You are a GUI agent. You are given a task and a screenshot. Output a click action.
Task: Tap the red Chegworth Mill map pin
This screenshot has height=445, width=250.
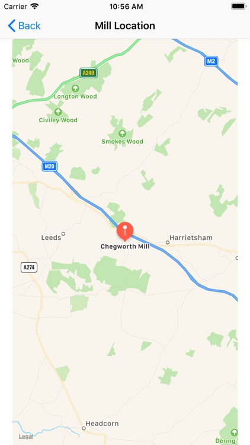point(125,231)
